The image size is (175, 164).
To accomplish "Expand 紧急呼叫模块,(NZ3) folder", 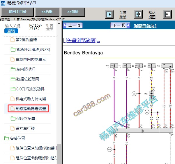I will pyautogui.click(x=33, y=50).
